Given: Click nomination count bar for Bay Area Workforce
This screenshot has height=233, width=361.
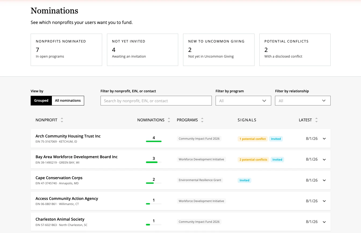Looking at the screenshot, I should [154, 162].
